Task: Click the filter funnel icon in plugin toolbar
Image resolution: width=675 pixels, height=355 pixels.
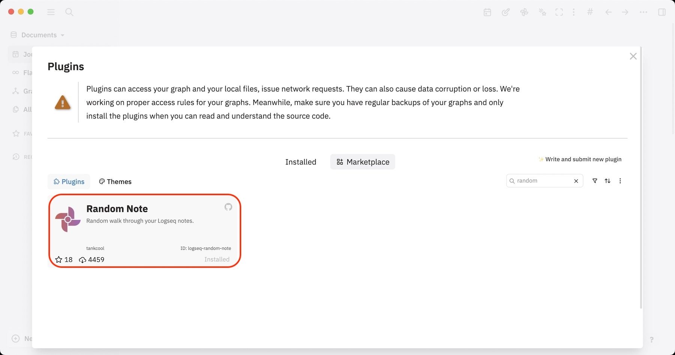Action: tap(595, 181)
